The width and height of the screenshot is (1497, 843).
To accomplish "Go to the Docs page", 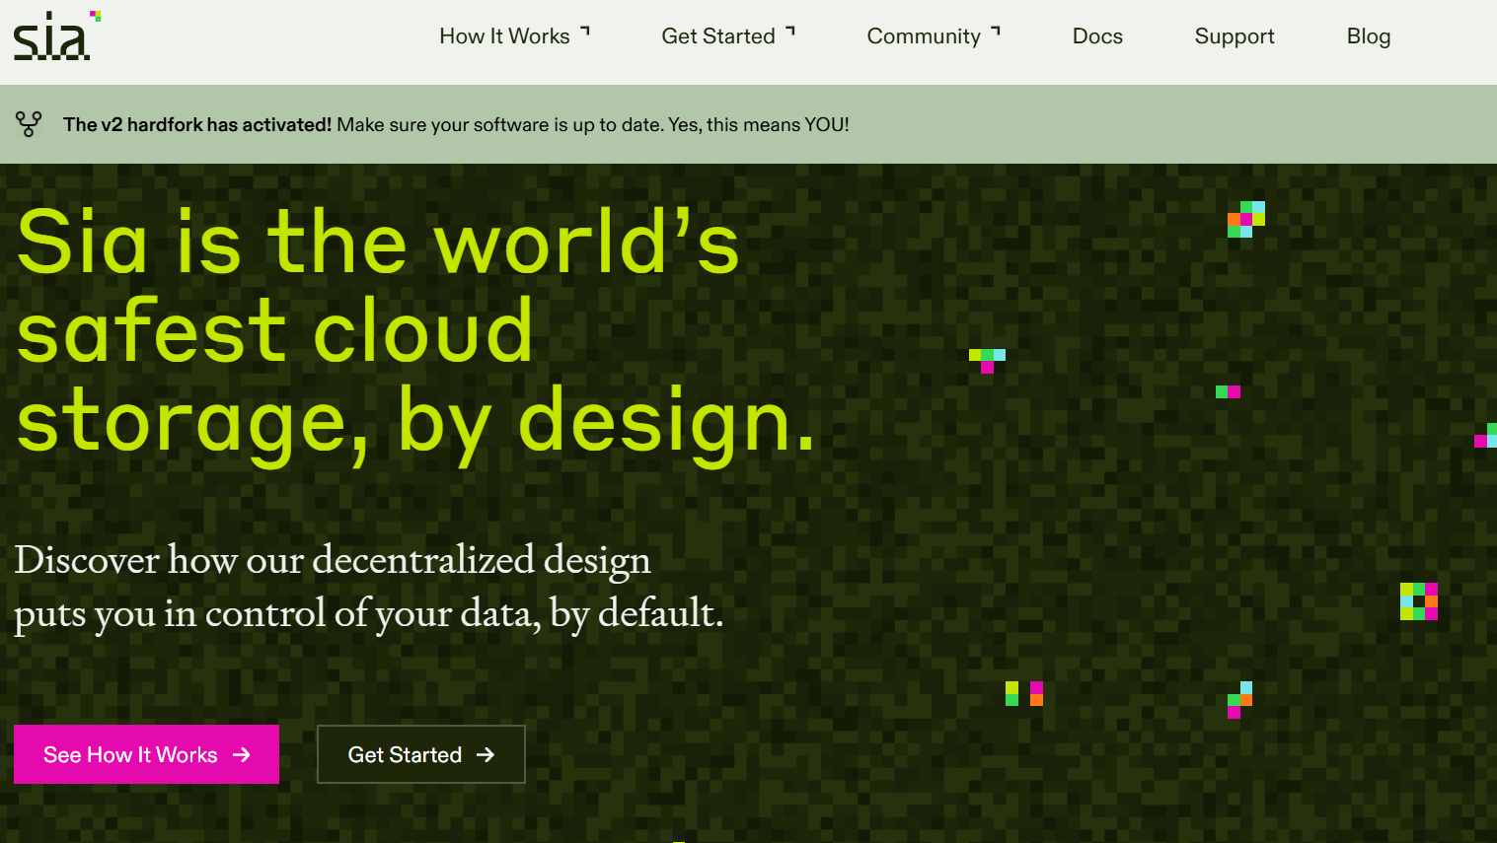I will pyautogui.click(x=1097, y=36).
